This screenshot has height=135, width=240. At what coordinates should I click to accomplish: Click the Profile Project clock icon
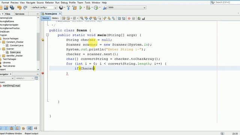[96, 7]
